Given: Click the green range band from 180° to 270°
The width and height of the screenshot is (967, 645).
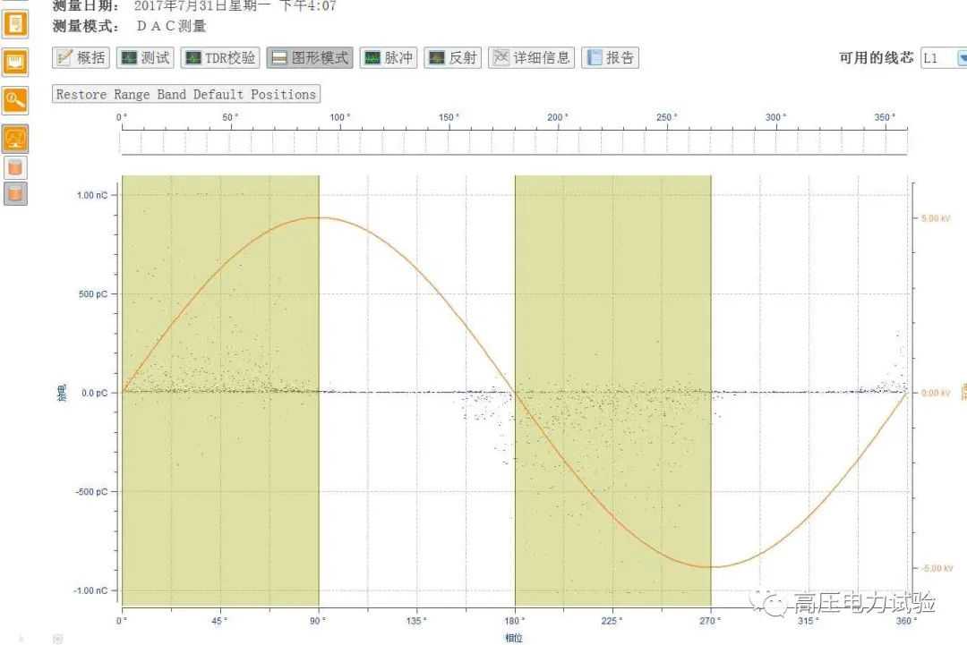Looking at the screenshot, I should (612, 268).
